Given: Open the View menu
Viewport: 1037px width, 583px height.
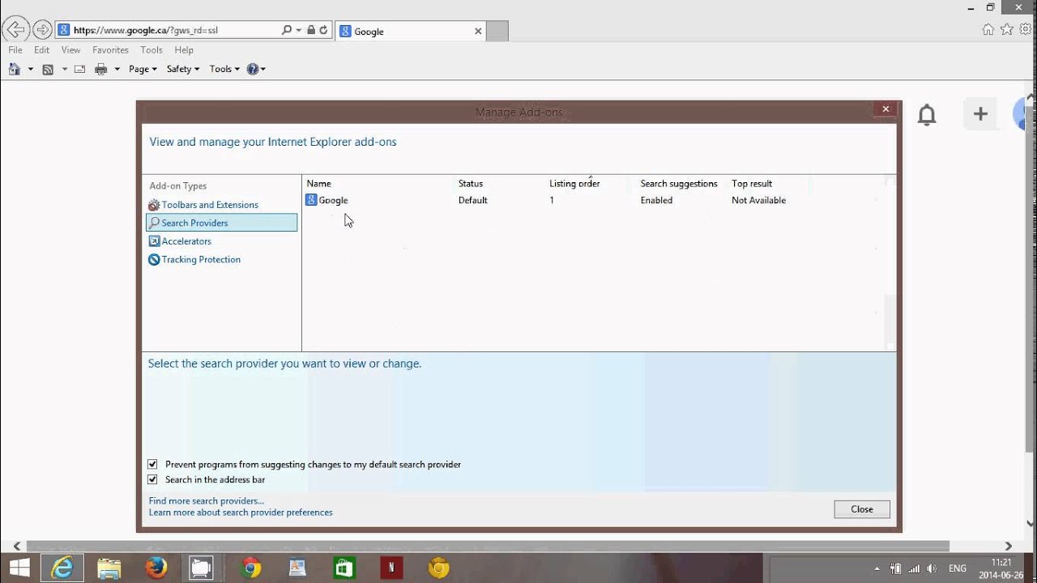Looking at the screenshot, I should (x=70, y=50).
